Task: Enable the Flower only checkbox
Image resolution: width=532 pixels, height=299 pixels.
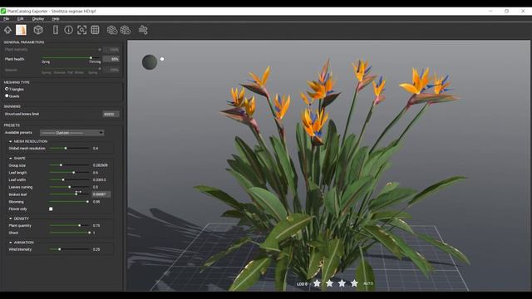Action: 51,208
